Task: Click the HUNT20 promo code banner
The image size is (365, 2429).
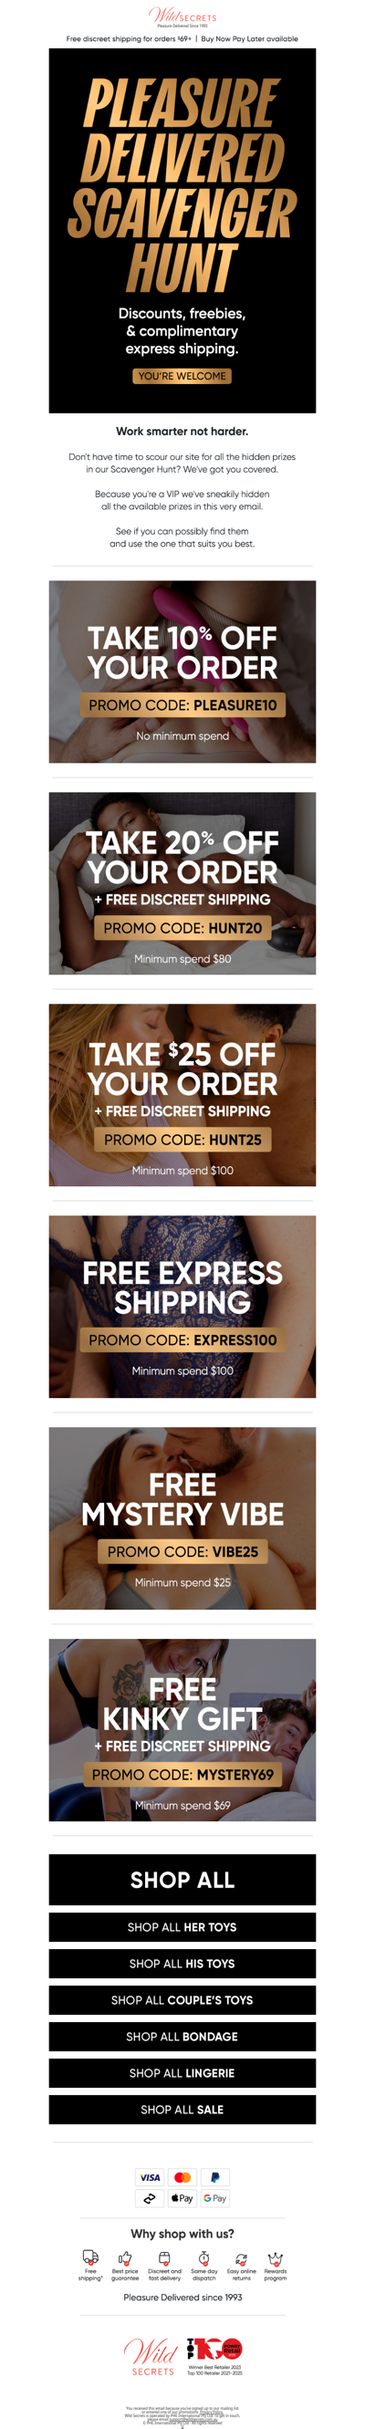Action: click(183, 882)
